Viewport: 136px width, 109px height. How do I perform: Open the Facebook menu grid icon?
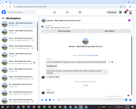120,12
